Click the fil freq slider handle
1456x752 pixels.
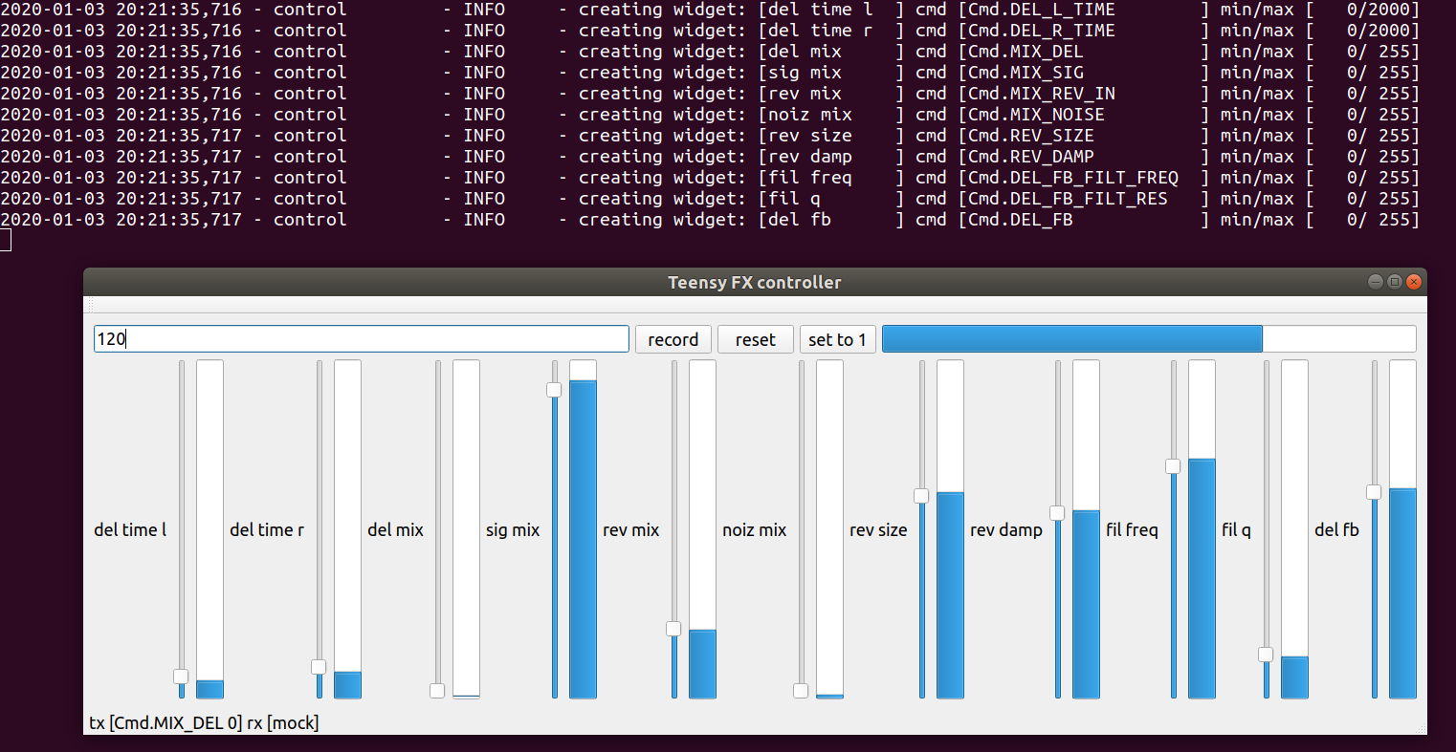[x=1173, y=466]
